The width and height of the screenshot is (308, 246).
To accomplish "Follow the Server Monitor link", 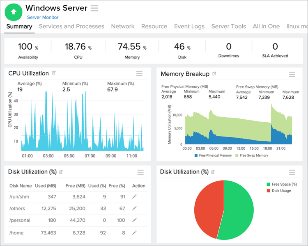I will tap(43, 17).
